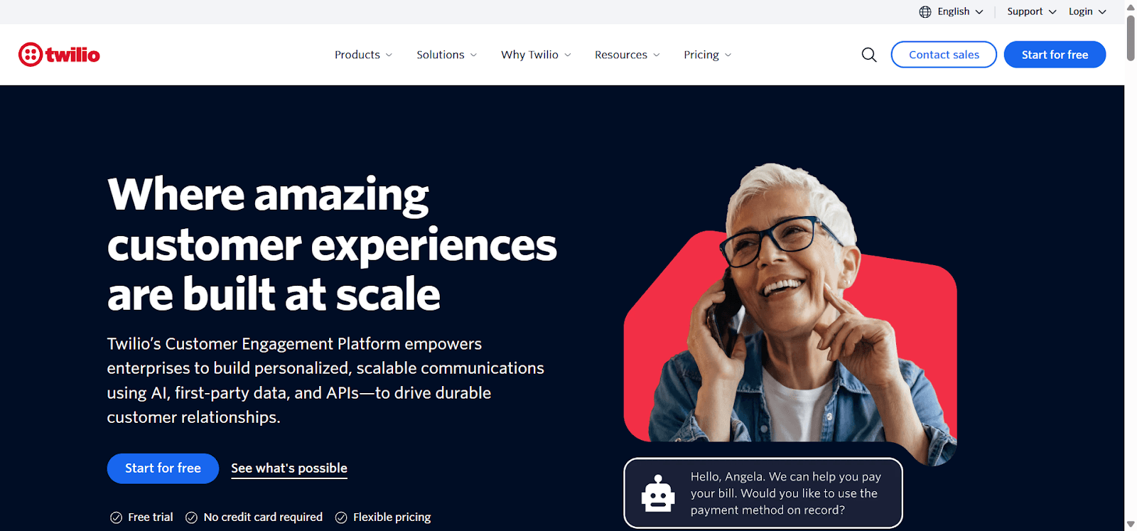Click the globe language icon

pyautogui.click(x=925, y=11)
